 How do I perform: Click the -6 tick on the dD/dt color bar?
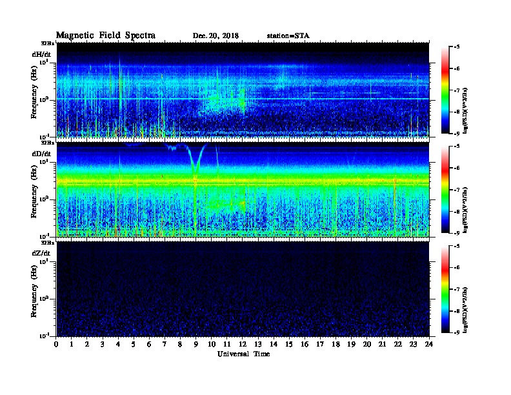tap(457, 168)
